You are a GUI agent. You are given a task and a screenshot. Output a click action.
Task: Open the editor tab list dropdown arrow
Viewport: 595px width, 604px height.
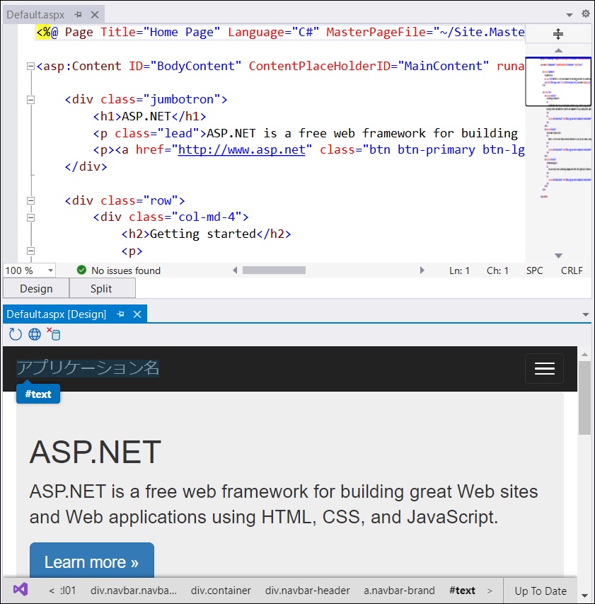[570, 15]
